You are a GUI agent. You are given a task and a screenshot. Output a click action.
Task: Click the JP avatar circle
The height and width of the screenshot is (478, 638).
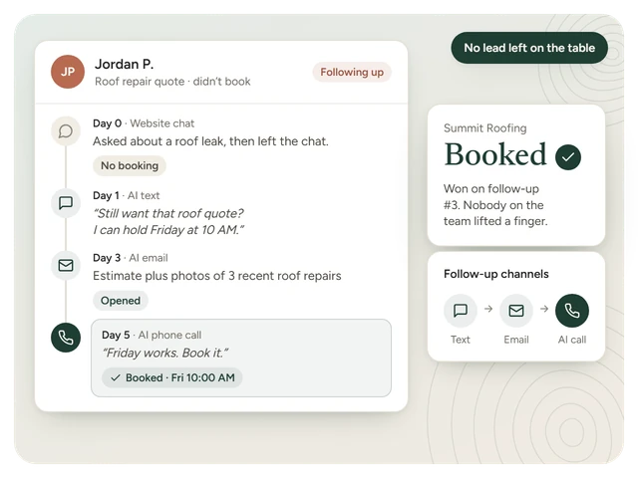[x=68, y=72]
